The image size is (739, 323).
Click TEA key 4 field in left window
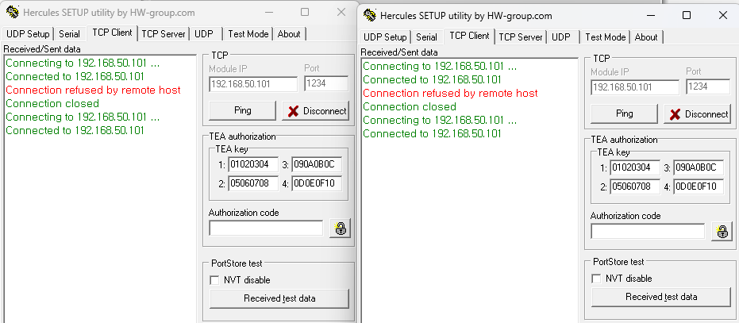click(317, 183)
